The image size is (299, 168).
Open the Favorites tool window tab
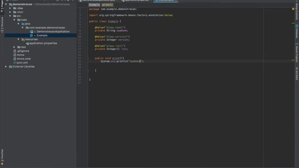point(2,157)
